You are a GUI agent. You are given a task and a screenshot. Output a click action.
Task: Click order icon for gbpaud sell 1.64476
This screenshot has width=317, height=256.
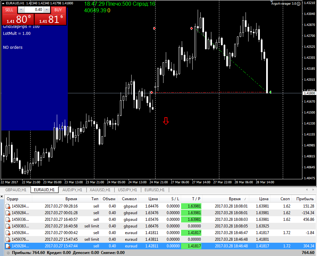(x=8, y=206)
